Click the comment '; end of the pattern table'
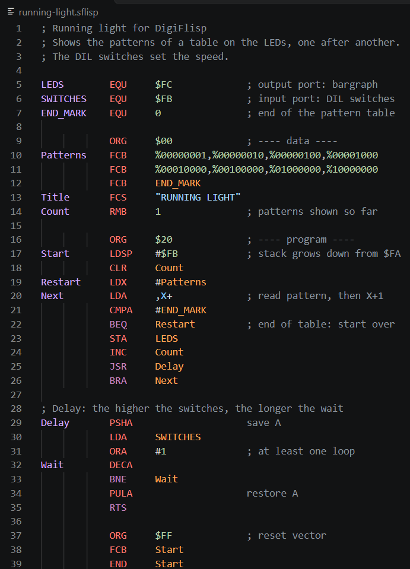 321,113
